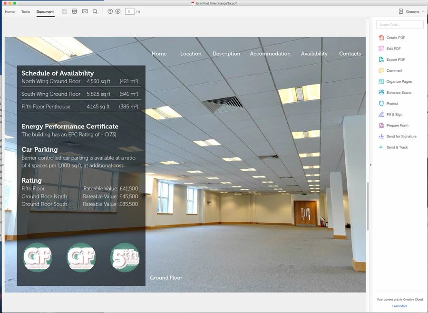Switch to the Home tab
The height and width of the screenshot is (313, 428).
point(10,12)
